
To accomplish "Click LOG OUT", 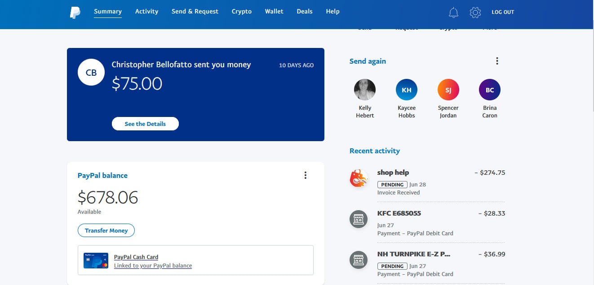I will 503,12.
